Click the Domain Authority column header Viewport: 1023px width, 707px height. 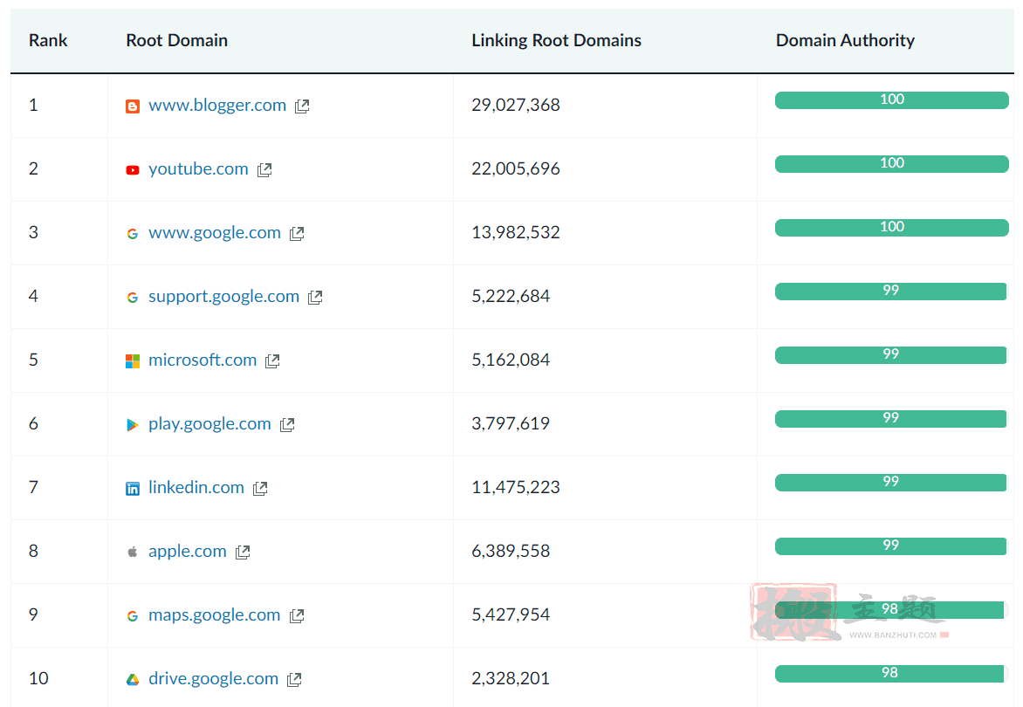pyautogui.click(x=845, y=40)
